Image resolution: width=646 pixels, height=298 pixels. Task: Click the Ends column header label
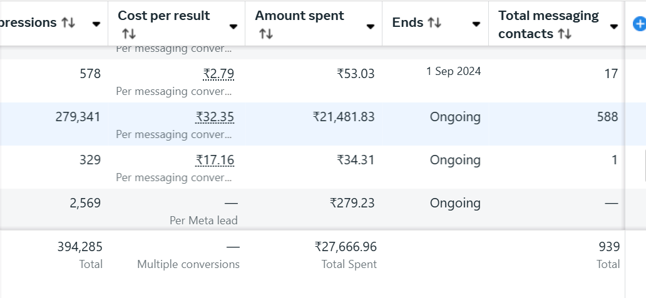pyautogui.click(x=408, y=22)
